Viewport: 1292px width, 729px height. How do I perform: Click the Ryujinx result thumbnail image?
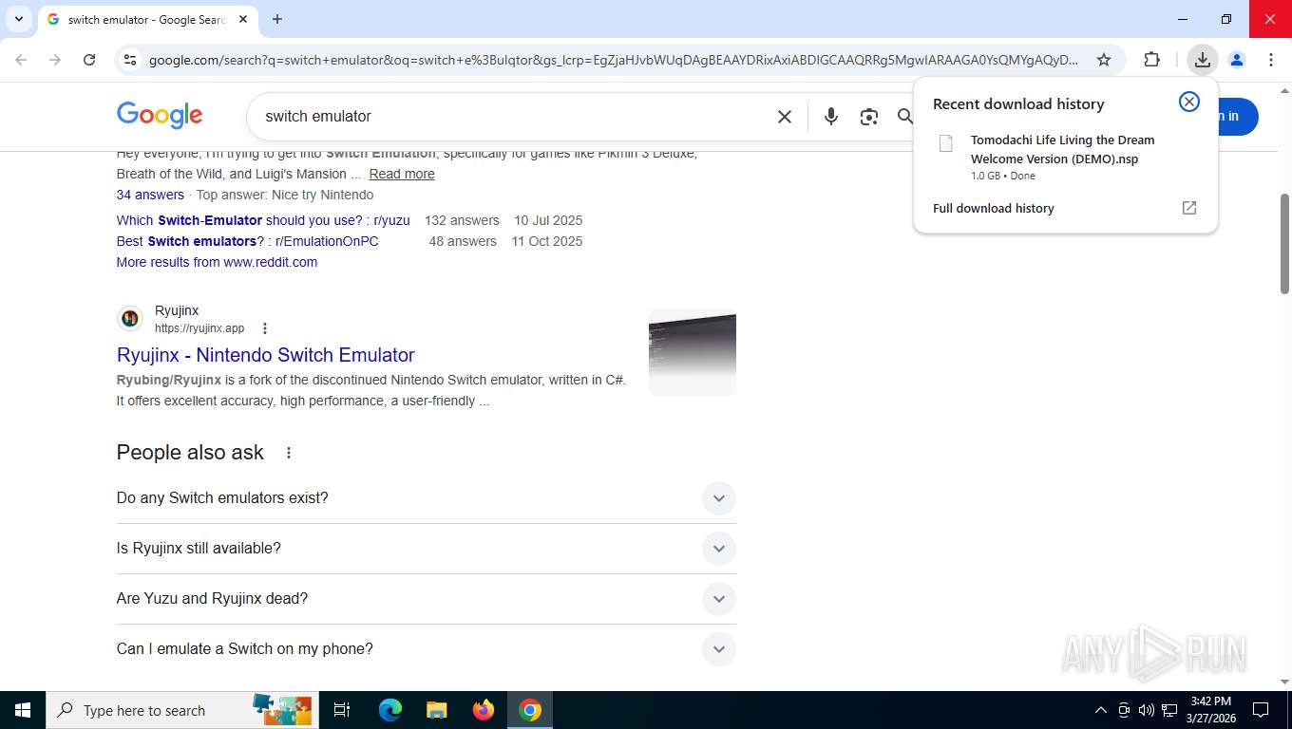693,352
